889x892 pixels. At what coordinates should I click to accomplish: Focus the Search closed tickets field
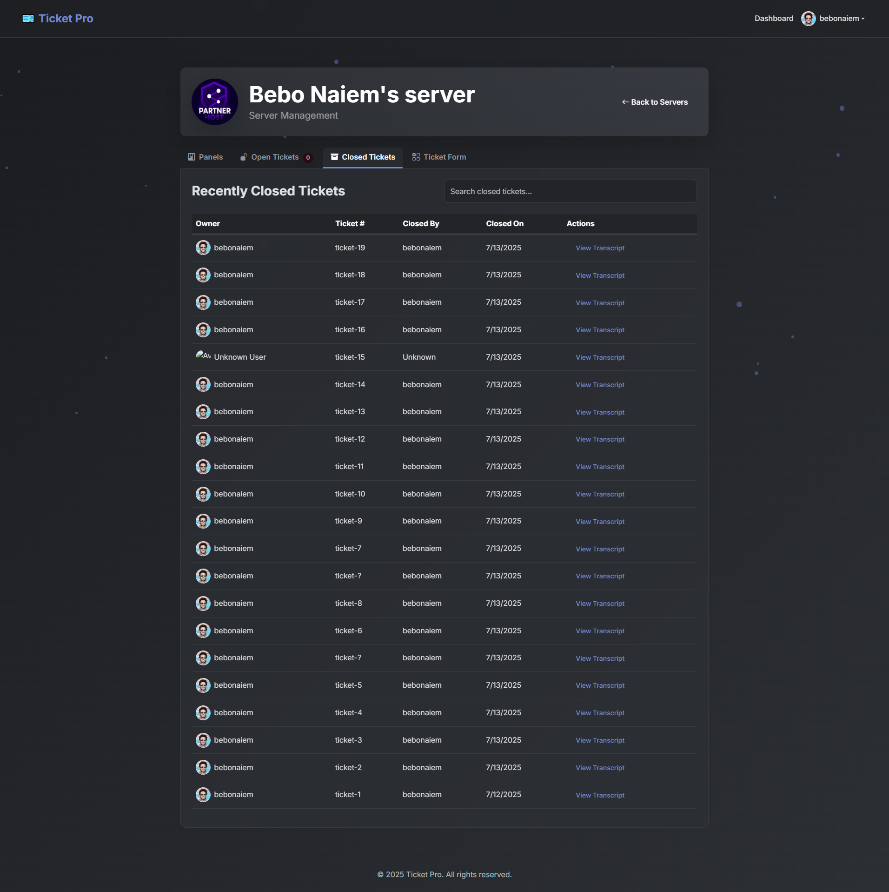coord(570,191)
